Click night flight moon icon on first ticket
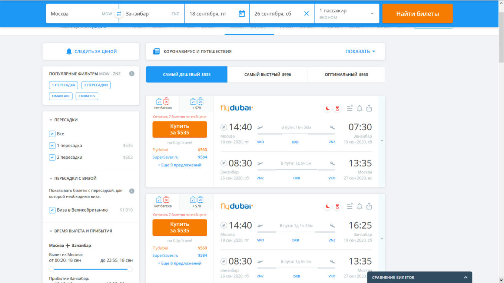Viewport: 504px width, 283px height. (328, 108)
